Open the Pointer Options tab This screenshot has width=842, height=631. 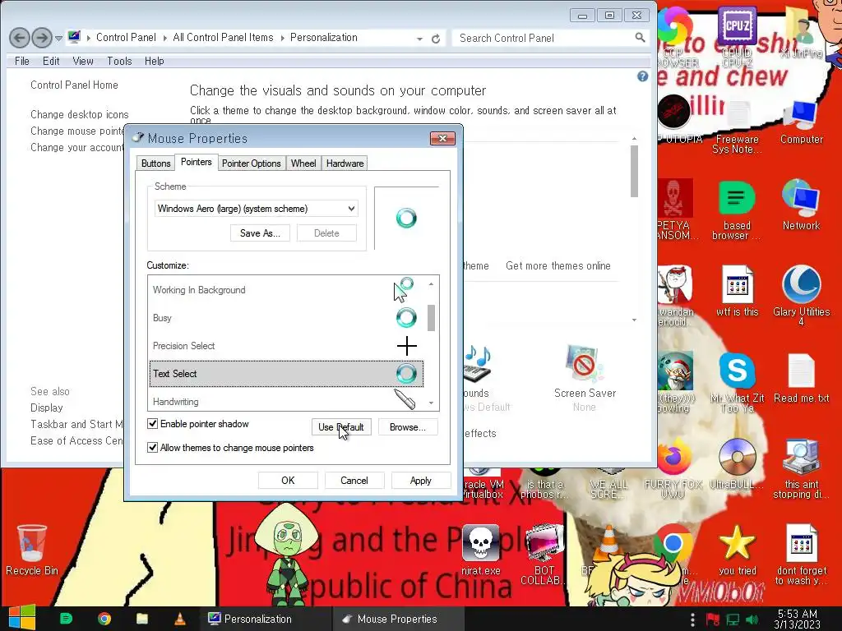252,164
